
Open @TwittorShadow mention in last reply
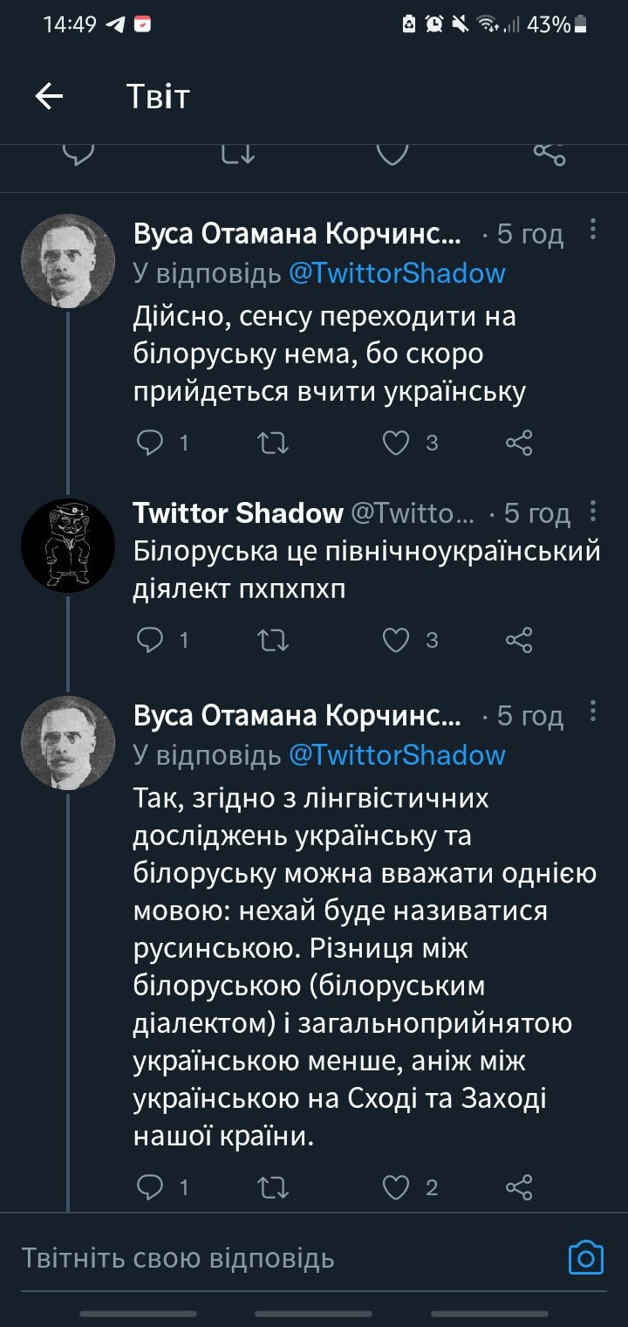pos(397,754)
